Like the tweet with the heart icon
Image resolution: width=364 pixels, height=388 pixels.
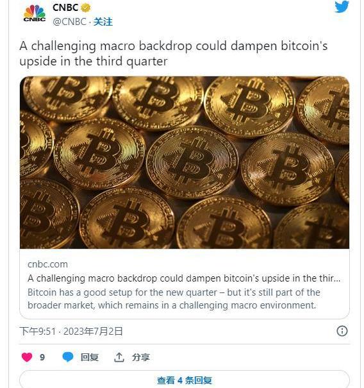(27, 357)
